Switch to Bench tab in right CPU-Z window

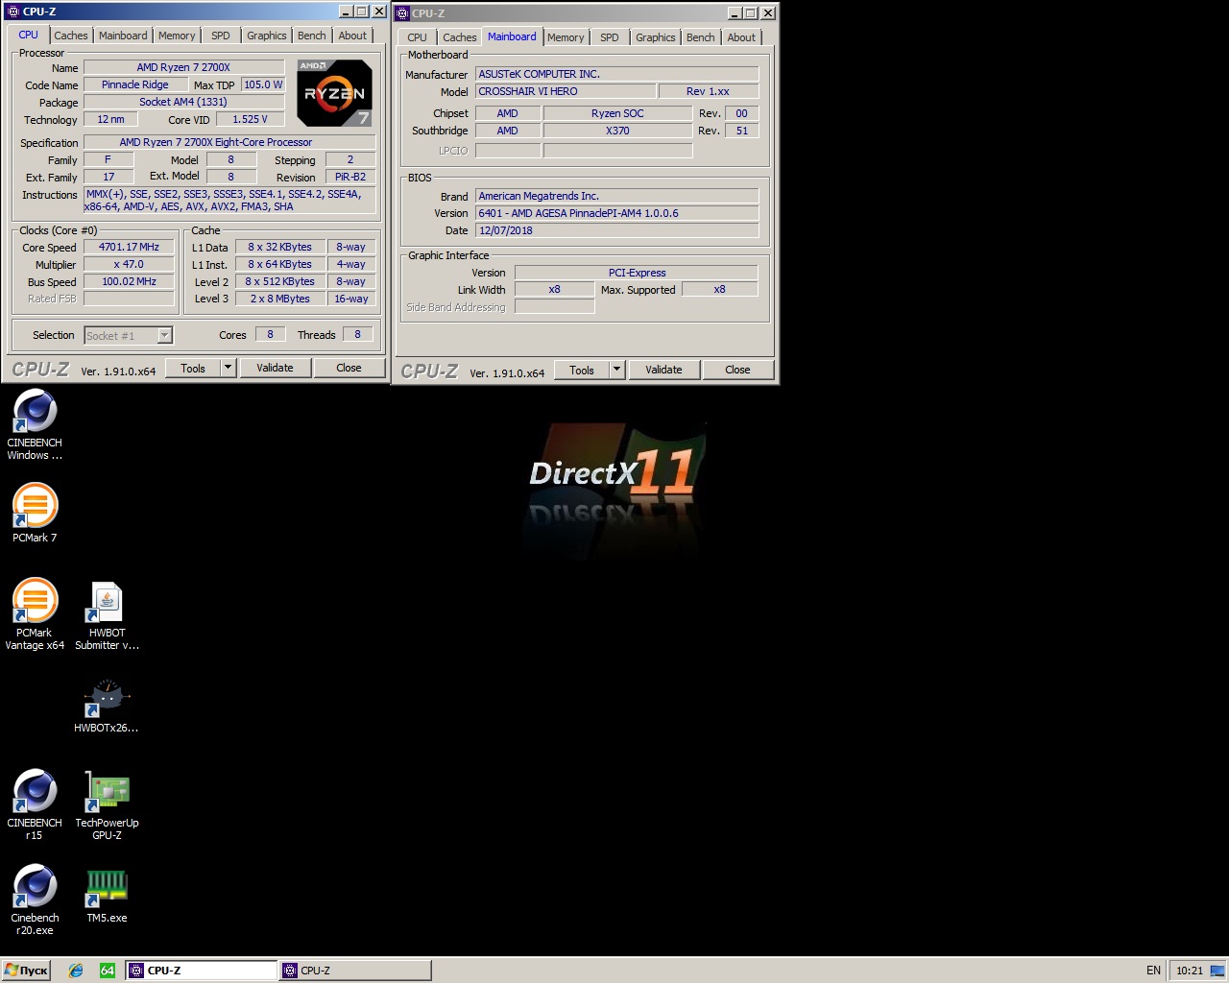[x=701, y=37]
